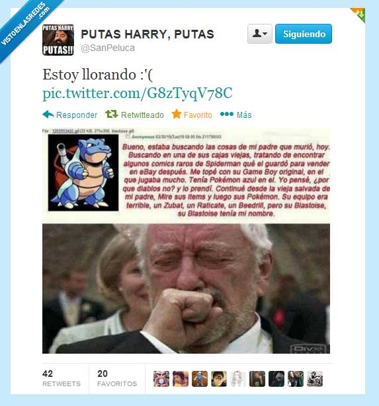This screenshot has width=379, height=406.
Task: Tick the checkbox beside the Anonymous post header
Action: 128,136
